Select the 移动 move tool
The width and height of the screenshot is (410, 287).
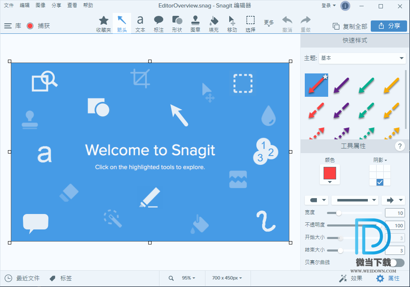(x=232, y=24)
